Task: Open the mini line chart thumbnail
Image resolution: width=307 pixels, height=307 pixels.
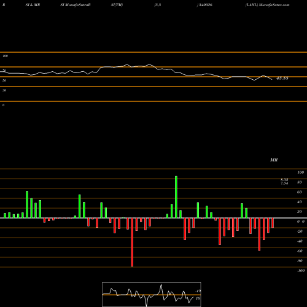Action: (152, 294)
